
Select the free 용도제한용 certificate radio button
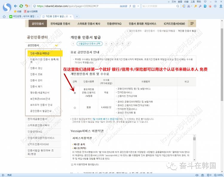click(x=75, y=93)
